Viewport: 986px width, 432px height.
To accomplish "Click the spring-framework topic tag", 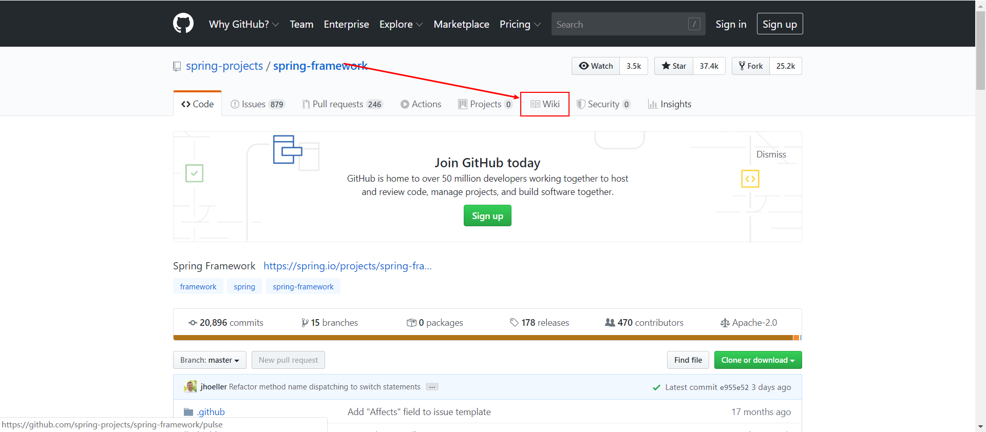I will point(303,286).
